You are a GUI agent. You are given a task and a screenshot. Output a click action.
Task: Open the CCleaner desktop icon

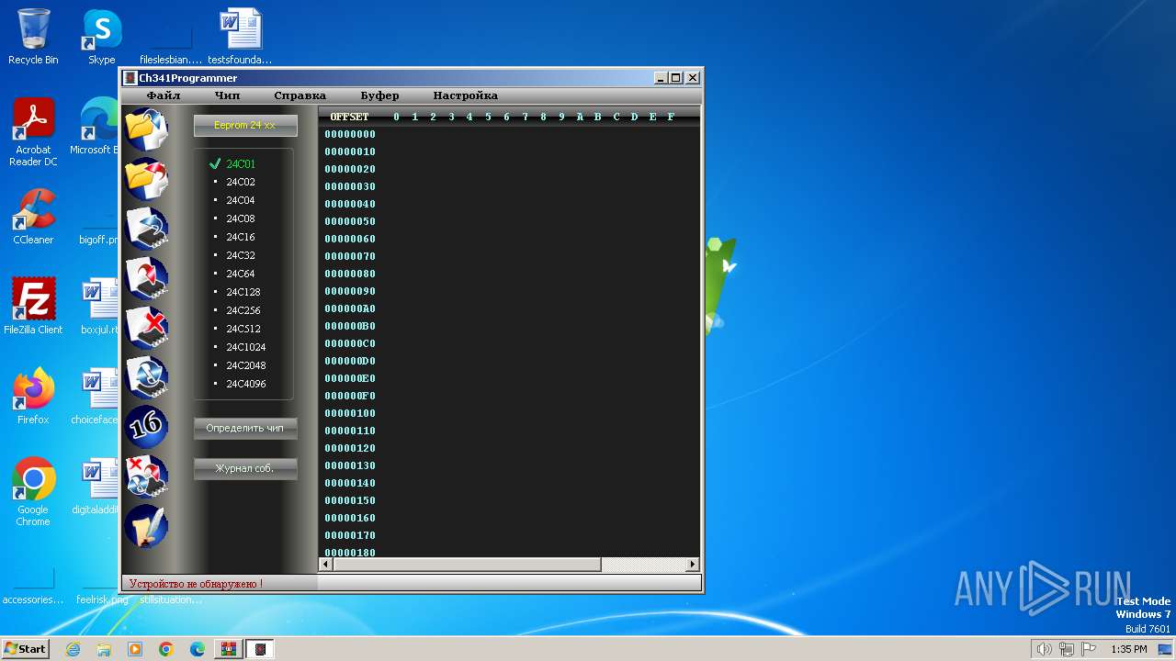coord(33,217)
